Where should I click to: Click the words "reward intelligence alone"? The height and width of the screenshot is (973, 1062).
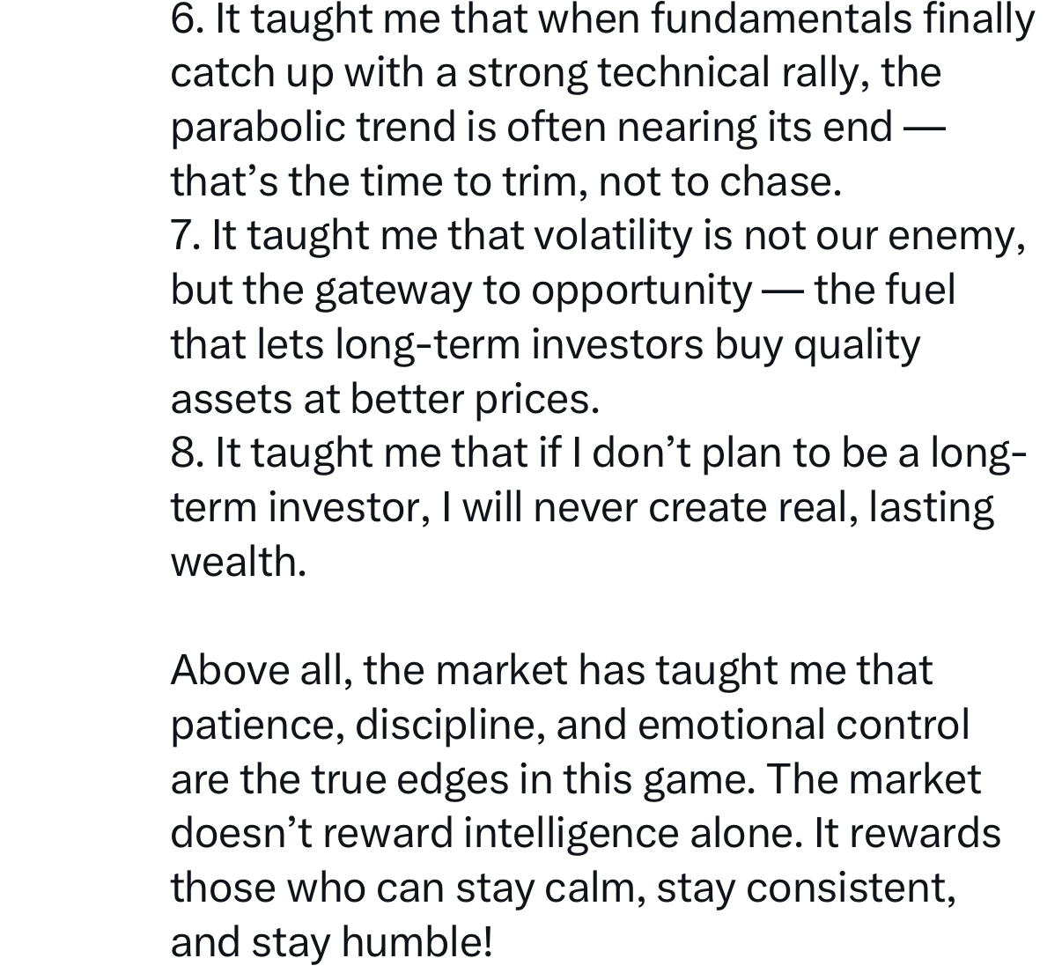[x=561, y=834]
